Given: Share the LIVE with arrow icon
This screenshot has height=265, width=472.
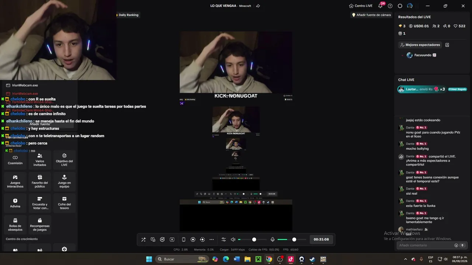Looking at the screenshot, I should (258, 6).
